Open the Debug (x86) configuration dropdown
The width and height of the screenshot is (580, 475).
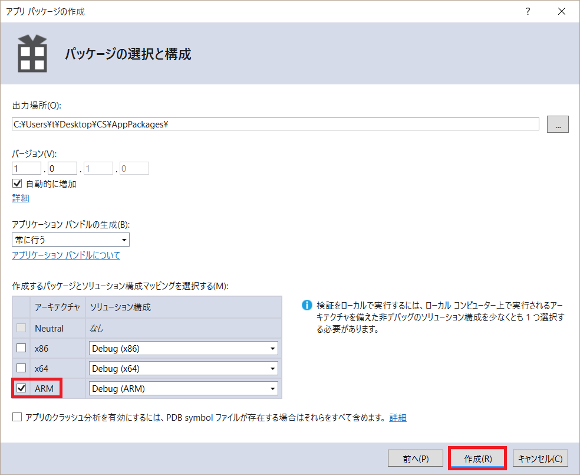pyautogui.click(x=183, y=348)
